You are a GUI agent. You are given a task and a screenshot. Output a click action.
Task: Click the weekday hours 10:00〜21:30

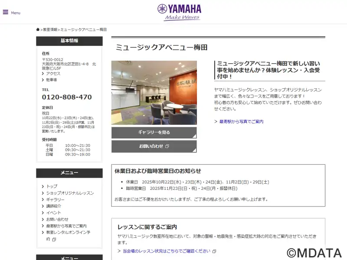(78, 146)
